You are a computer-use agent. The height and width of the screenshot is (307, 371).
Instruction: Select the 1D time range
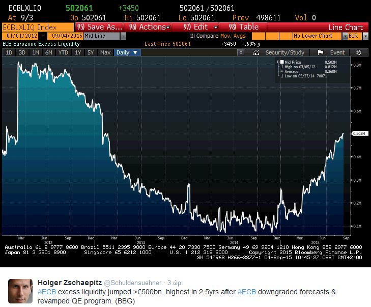9,52
